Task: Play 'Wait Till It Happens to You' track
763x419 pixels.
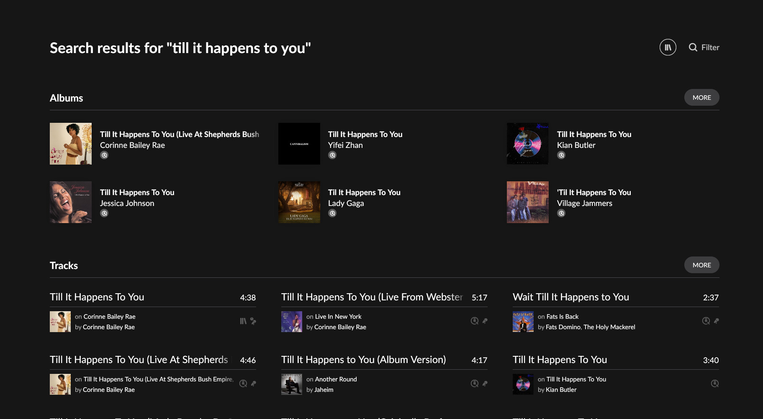Action: [x=570, y=297]
